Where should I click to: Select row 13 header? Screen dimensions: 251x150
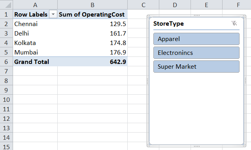[6, 128]
